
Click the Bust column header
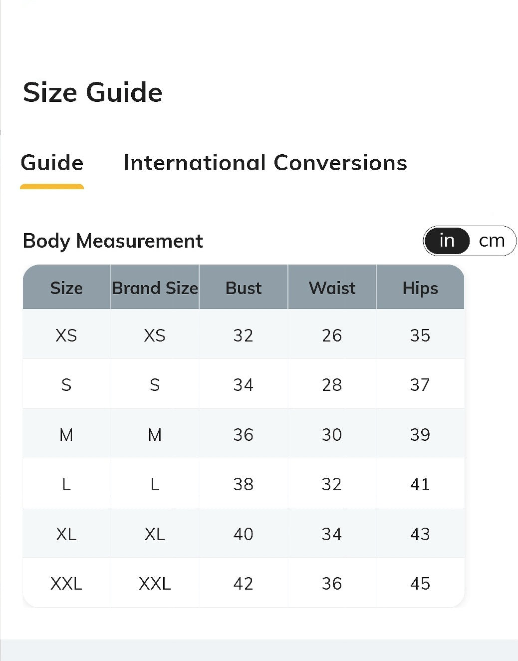[x=244, y=288]
